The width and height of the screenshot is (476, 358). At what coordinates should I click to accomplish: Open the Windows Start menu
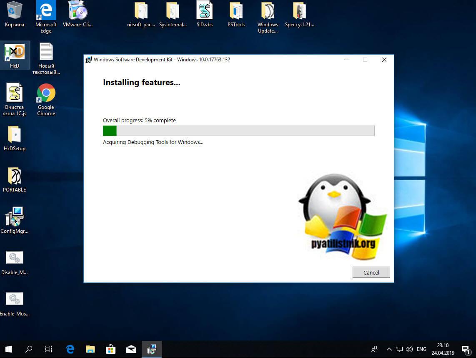coord(8,350)
